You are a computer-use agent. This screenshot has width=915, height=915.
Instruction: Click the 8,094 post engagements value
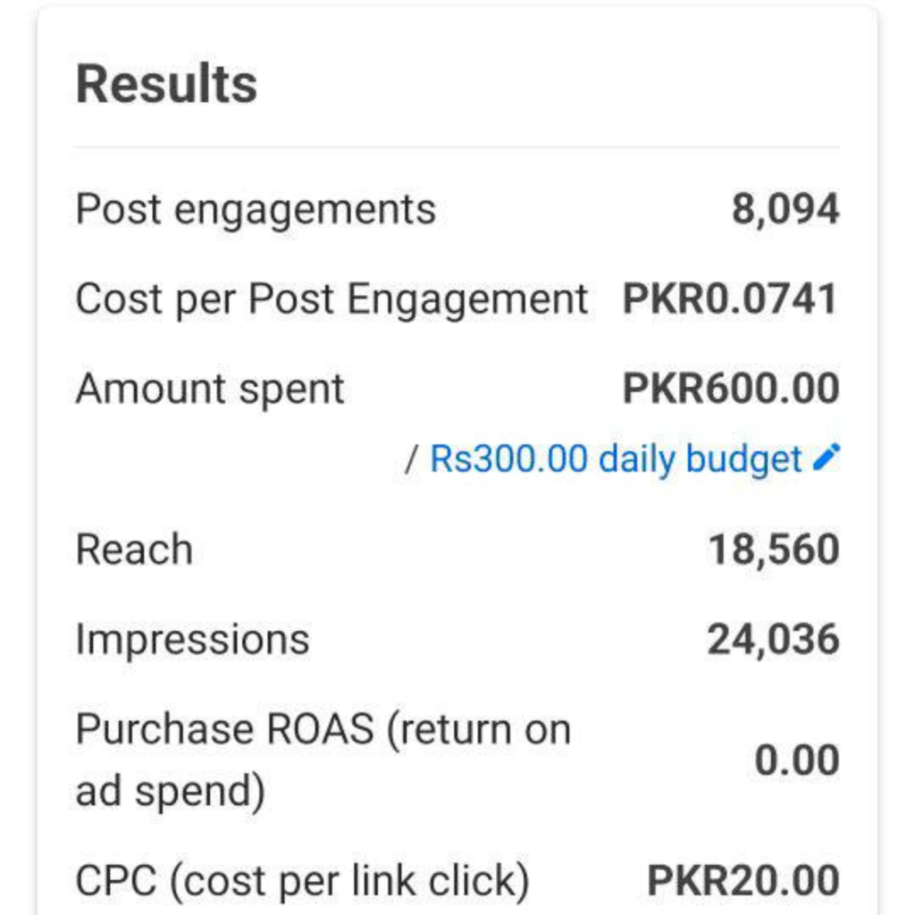(x=785, y=209)
